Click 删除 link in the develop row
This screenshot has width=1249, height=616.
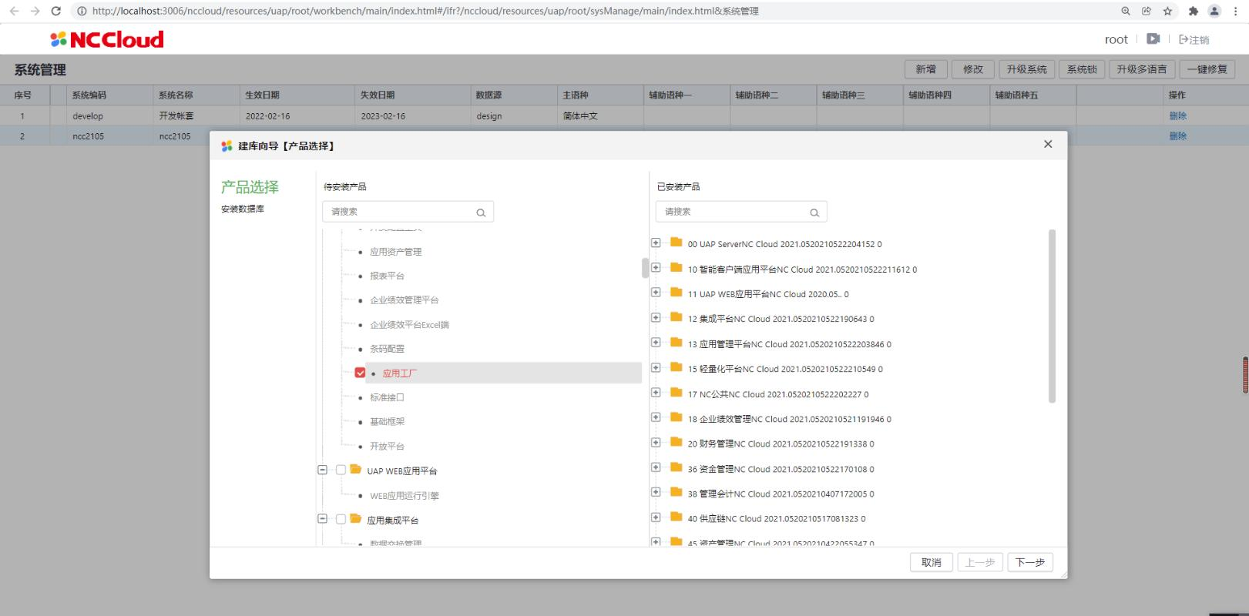(1177, 115)
